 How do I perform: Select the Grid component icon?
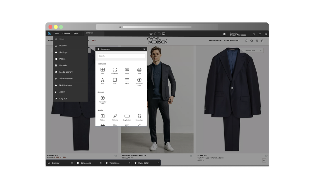tap(102, 70)
